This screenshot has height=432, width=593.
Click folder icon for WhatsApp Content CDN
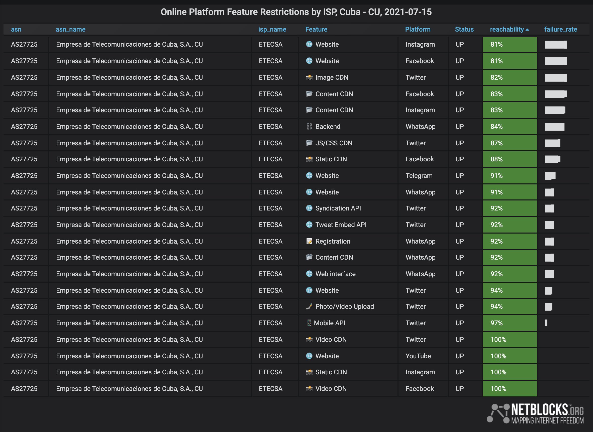[309, 257]
